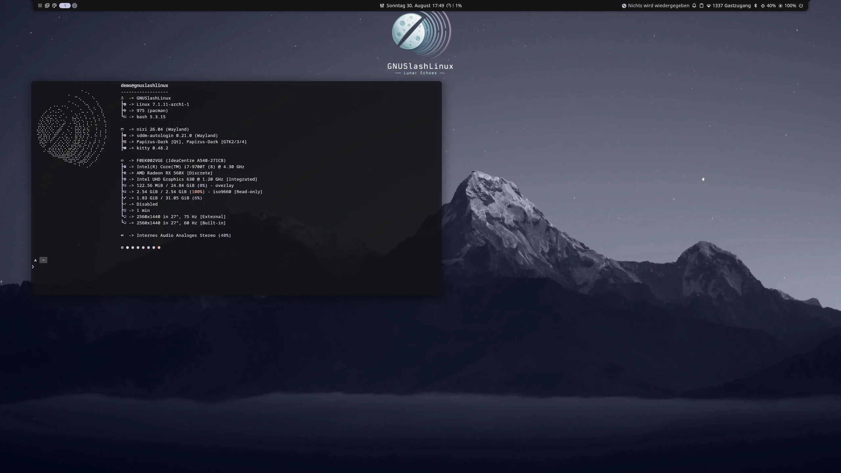
Task: Toggle the Bluetooth icon
Action: (x=755, y=6)
